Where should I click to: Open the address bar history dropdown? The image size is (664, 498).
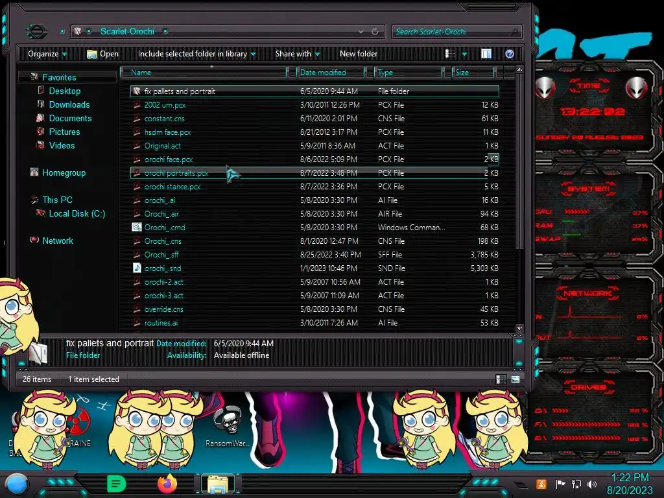pyautogui.click(x=361, y=31)
